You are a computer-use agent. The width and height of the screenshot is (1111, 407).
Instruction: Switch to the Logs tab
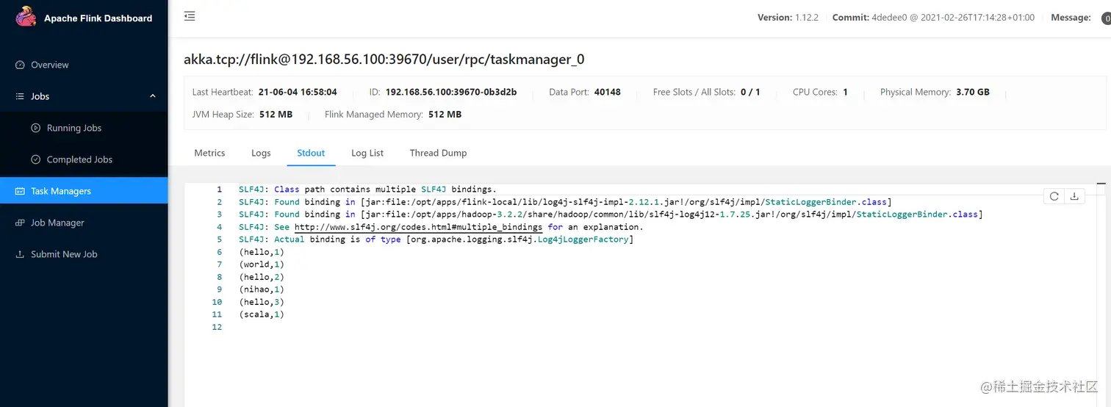(x=261, y=153)
